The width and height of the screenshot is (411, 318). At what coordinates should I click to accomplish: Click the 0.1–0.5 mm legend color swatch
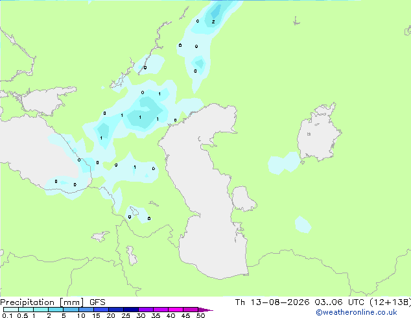tap(11, 310)
